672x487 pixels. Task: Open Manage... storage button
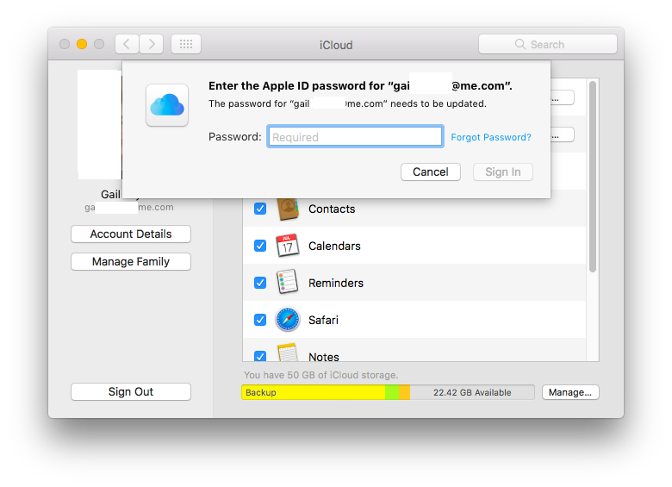click(570, 392)
